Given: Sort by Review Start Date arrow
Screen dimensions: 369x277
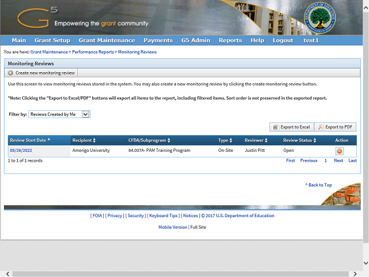Looking at the screenshot, I should coord(49,140).
